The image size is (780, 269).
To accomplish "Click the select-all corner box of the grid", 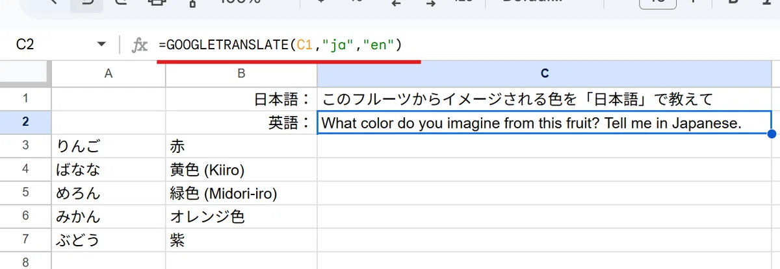I will [x=26, y=75].
